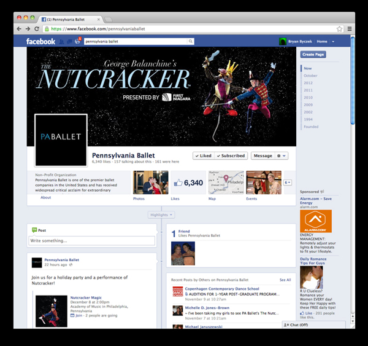Click the Join event link
Viewport: 368px width, 346px height.
click(x=79, y=315)
